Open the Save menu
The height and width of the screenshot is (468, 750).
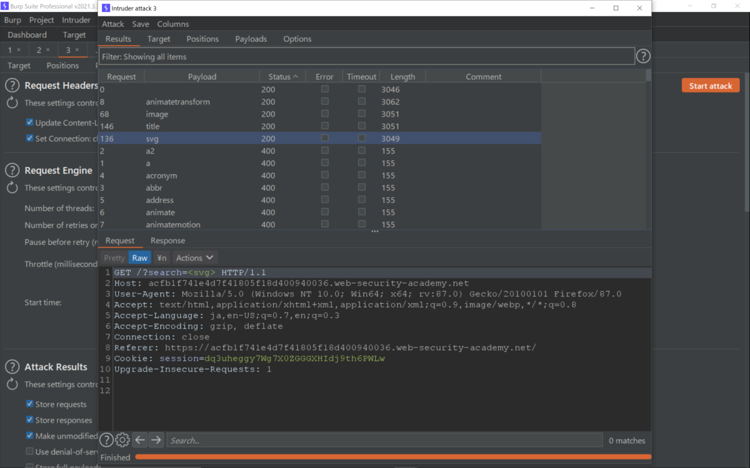(141, 24)
